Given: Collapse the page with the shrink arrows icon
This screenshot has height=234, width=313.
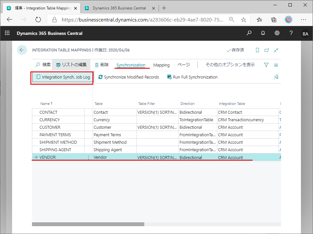Looking at the screenshot, I should 276,50.
